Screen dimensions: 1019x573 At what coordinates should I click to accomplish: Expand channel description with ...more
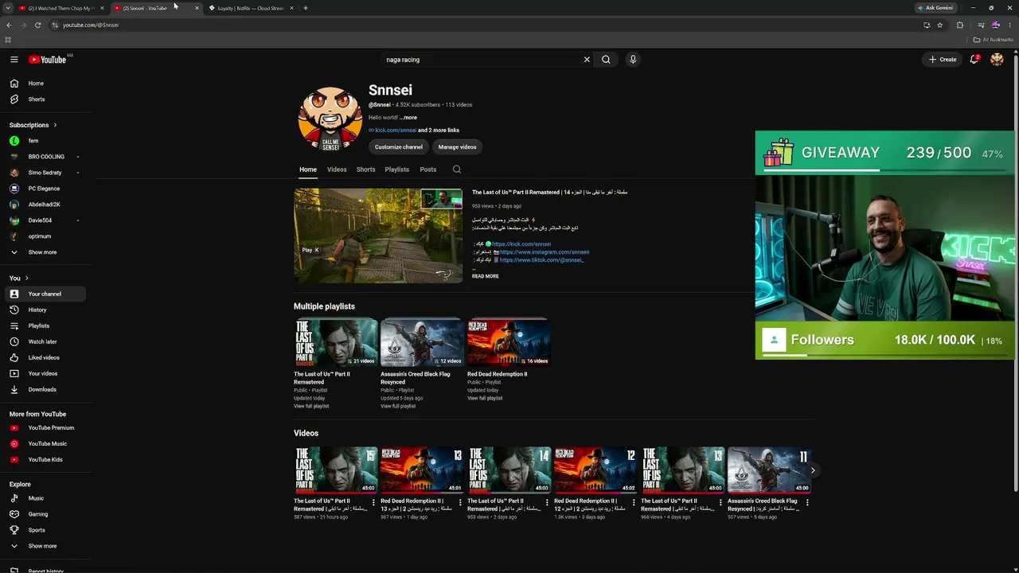coord(408,118)
